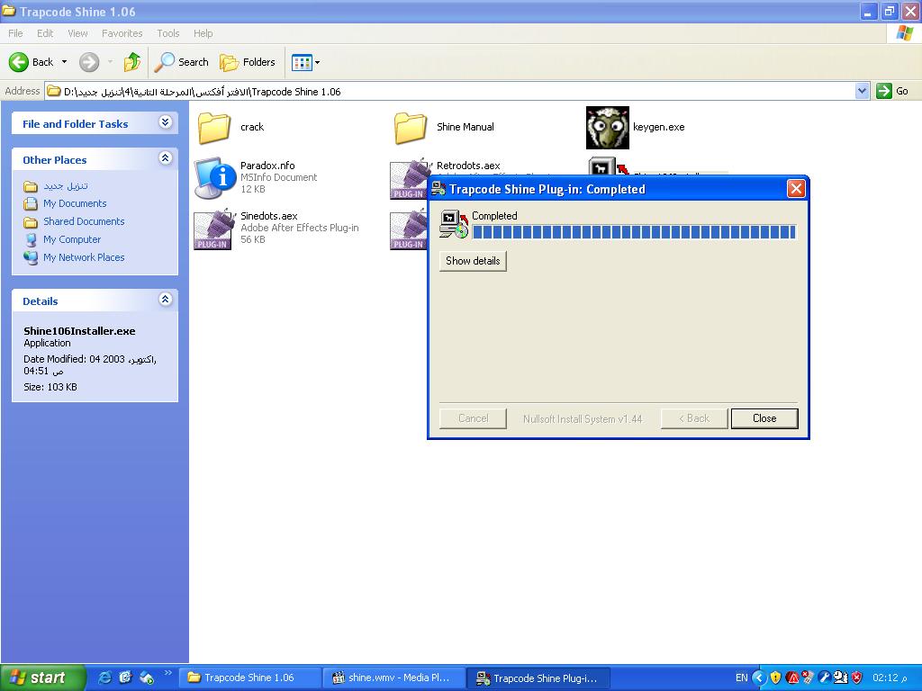Viewport: 922px width, 691px height.
Task: Click the yellow security shield tray icon
Action: pyautogui.click(x=775, y=678)
